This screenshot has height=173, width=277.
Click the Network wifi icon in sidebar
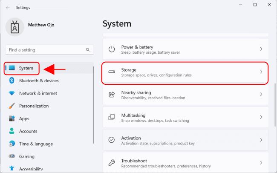click(12, 93)
